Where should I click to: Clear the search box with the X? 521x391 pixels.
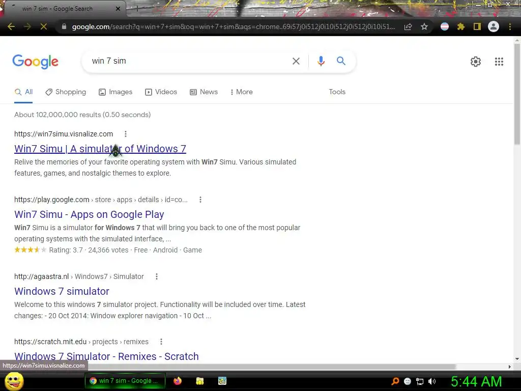tap(296, 61)
